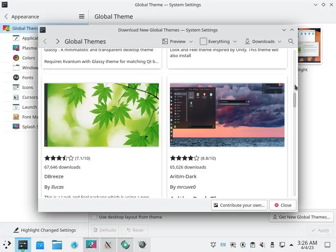Click the muted volume tray icon
This screenshot has width=336, height=252.
(262, 245)
